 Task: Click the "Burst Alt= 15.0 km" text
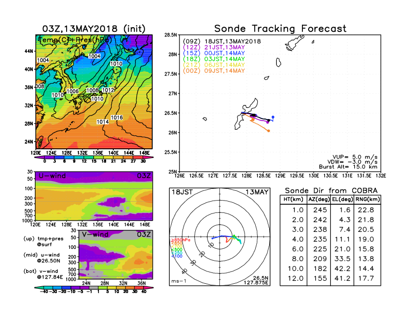348,167
